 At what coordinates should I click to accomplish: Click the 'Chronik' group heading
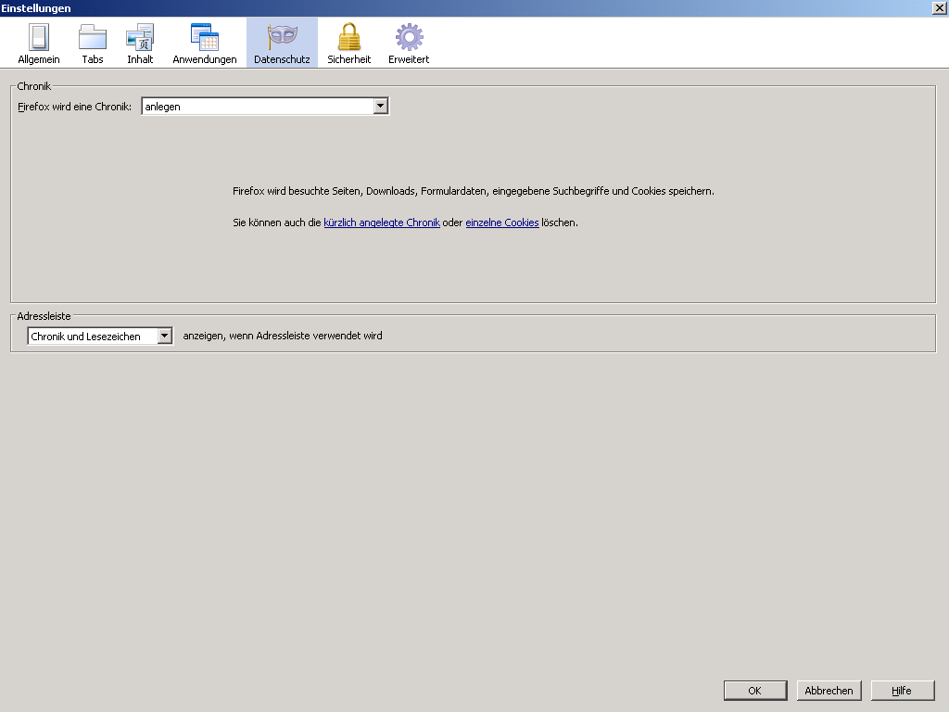pos(34,86)
